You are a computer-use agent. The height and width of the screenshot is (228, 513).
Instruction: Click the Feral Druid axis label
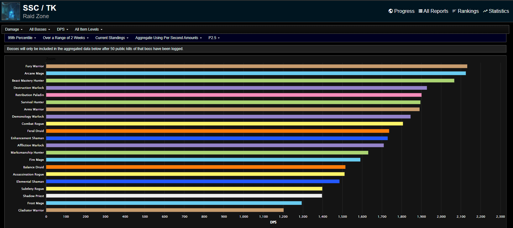[x=36, y=131]
